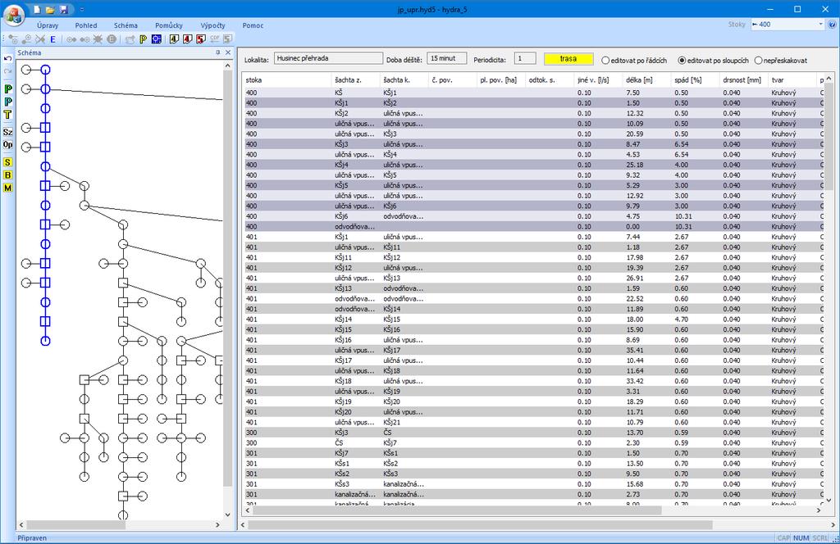Click the teal P sidebar icon
Screen dimensions: 840x544
tap(7, 102)
